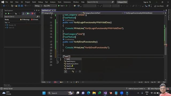This screenshot has height=96, width=171.
Task: Run All Tests in Test Explorer
Action: pyautogui.click(x=6, y=14)
